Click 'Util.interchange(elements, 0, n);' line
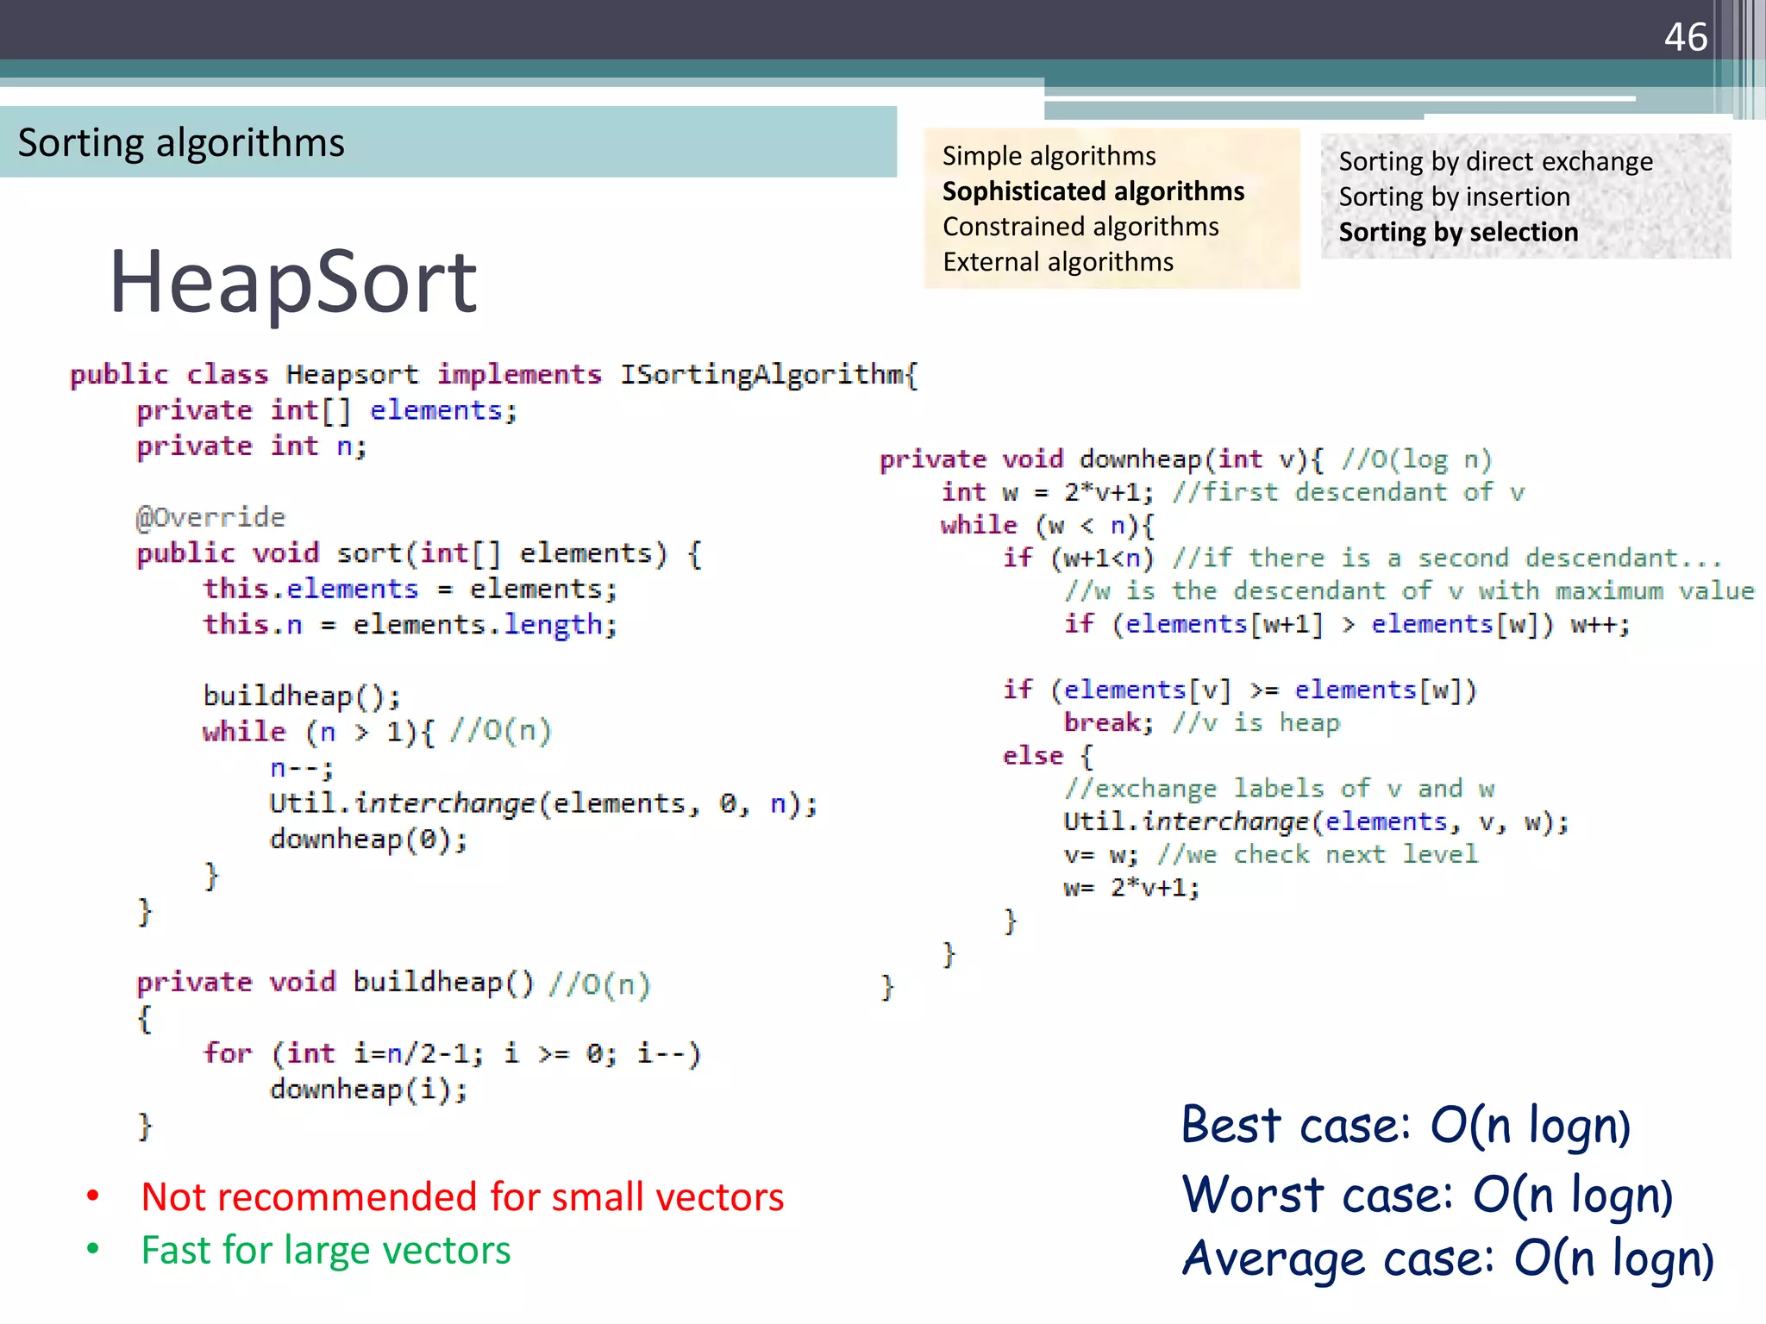Screen dimensions: 1766x1324 544,804
